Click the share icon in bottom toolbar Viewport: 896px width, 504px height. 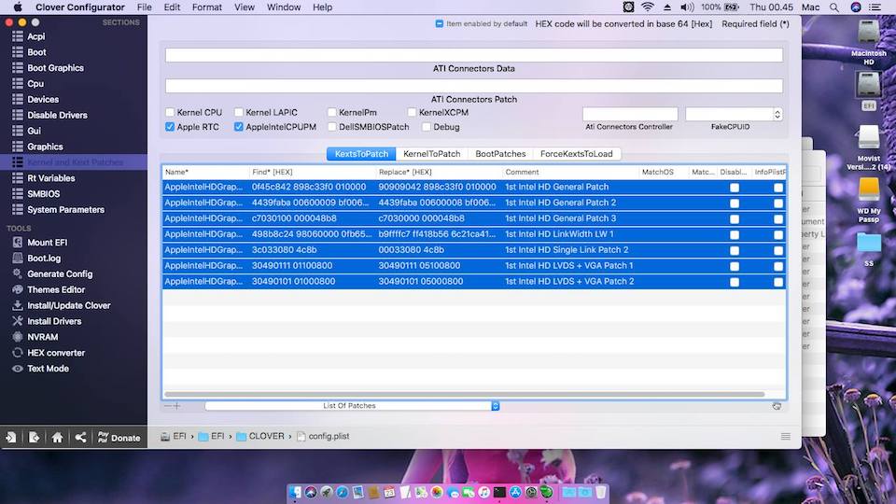[80, 437]
